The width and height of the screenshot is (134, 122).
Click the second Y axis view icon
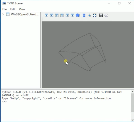[x=62, y=15]
